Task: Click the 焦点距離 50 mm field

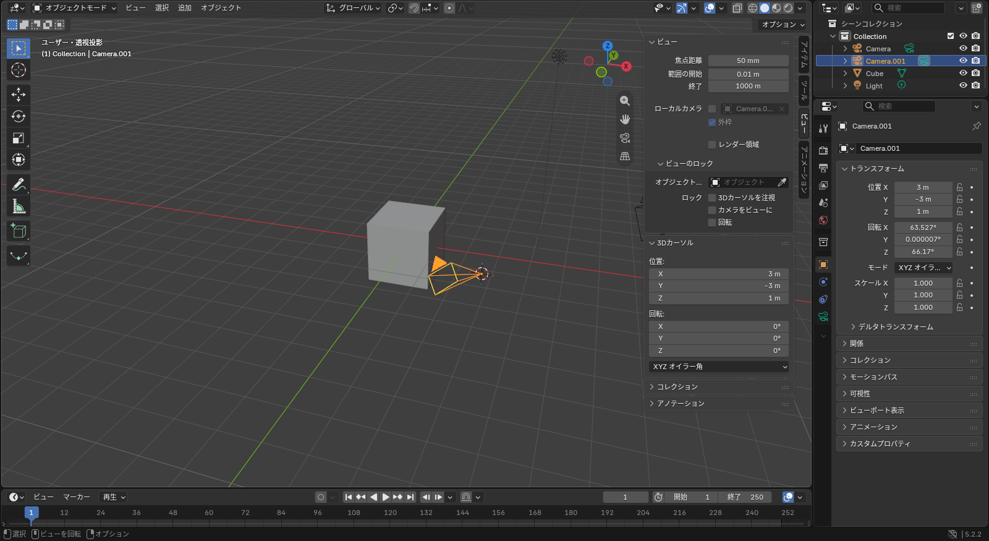Action: pos(748,61)
